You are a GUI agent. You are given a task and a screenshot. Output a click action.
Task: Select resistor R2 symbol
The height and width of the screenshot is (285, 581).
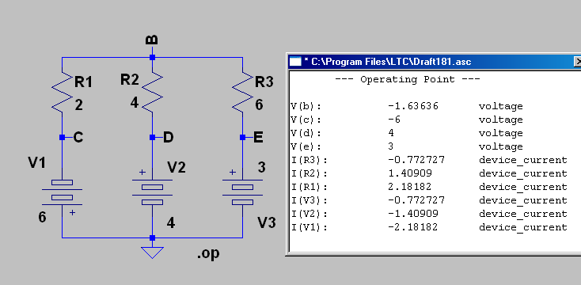(x=152, y=93)
